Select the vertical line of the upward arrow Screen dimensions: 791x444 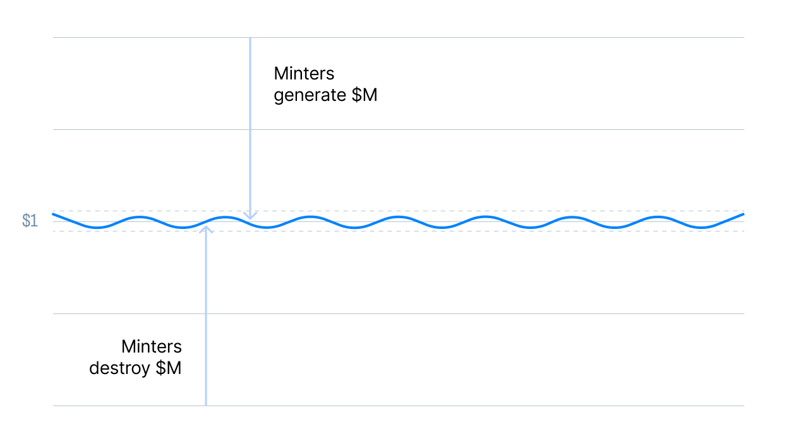click(206, 315)
